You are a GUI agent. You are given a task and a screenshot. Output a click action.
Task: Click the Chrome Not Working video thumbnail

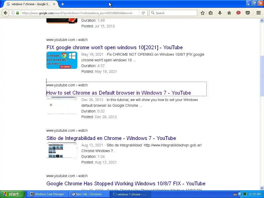(x=62, y=60)
